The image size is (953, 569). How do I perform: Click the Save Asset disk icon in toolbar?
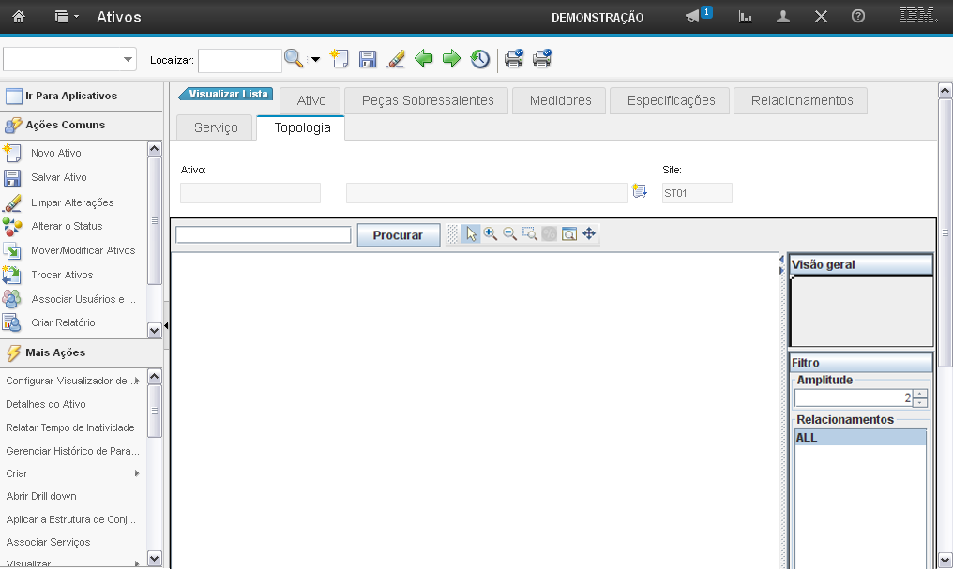[368, 59]
